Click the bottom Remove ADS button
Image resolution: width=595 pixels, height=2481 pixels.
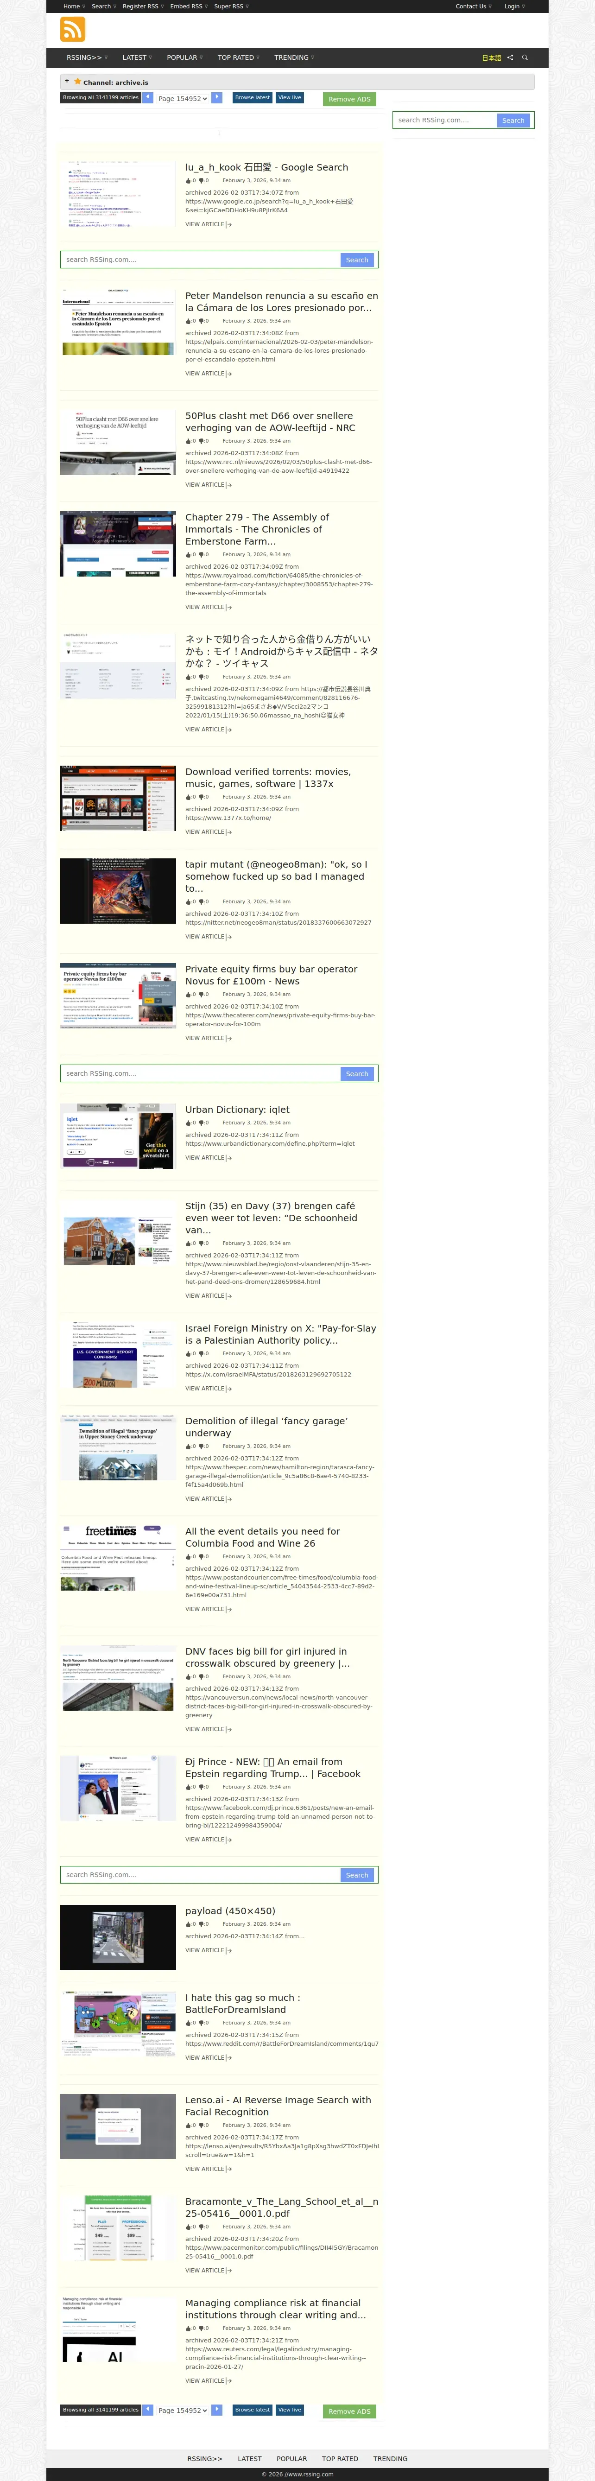tap(349, 2411)
